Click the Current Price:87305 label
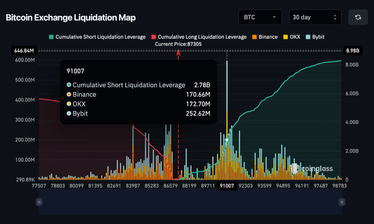 (x=178, y=44)
